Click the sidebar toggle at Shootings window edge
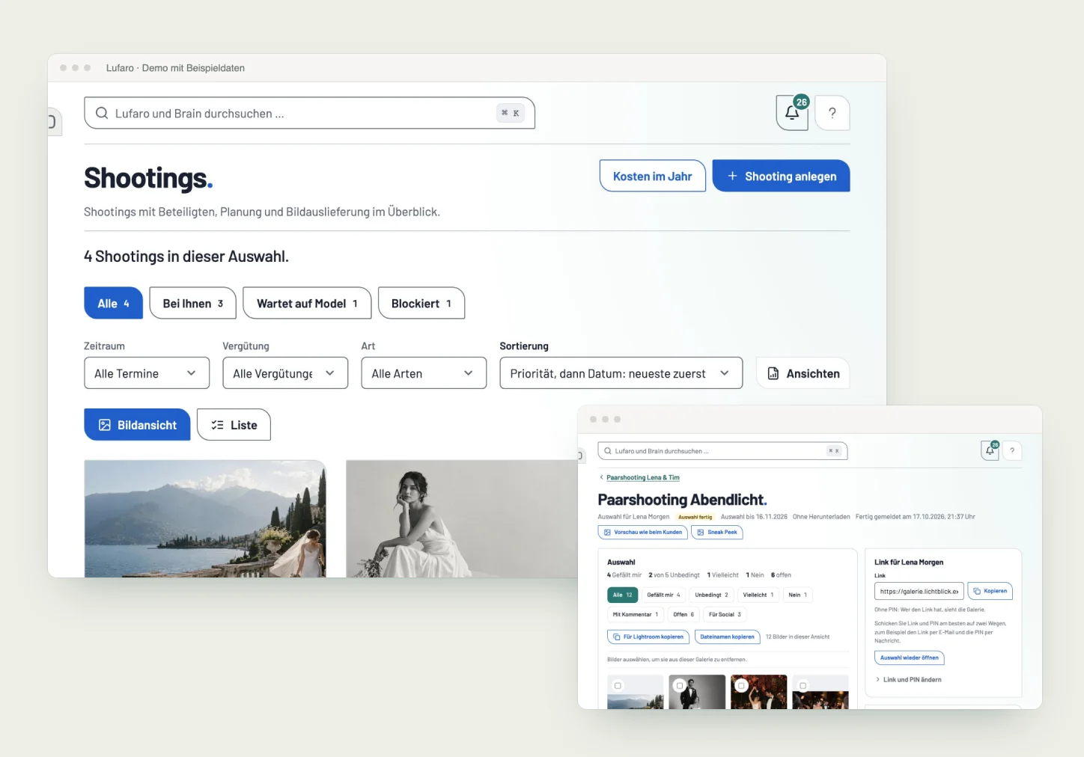This screenshot has width=1084, height=757. pyautogui.click(x=54, y=121)
